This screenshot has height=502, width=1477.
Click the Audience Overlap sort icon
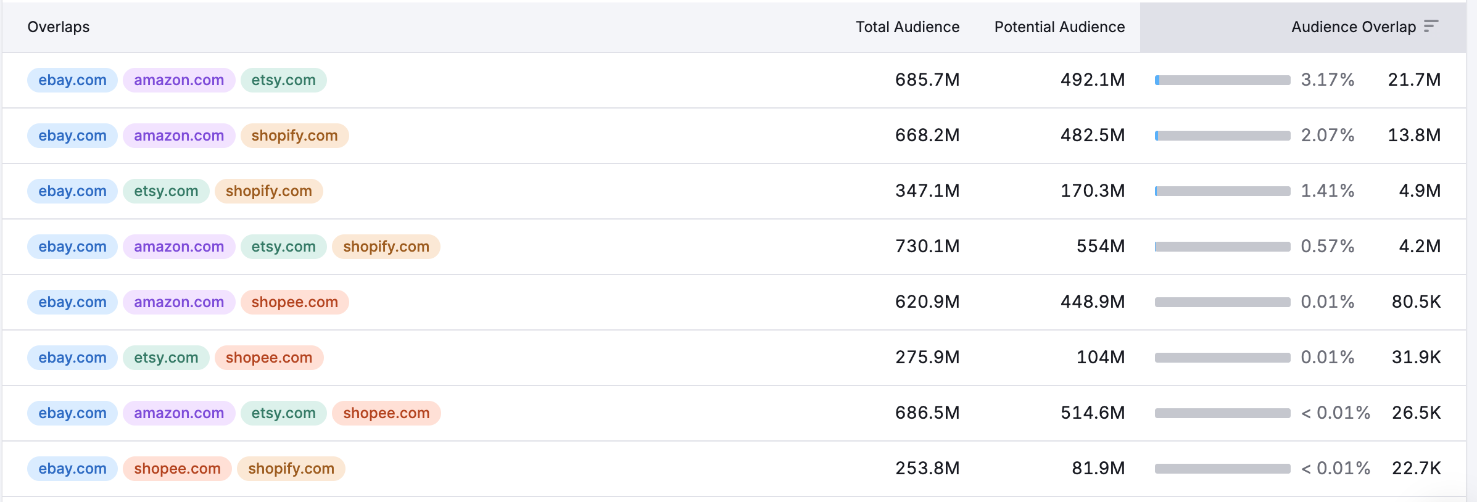tap(1431, 27)
